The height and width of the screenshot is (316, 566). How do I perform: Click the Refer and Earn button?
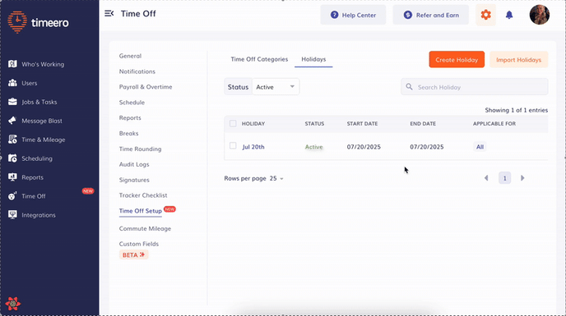430,15
